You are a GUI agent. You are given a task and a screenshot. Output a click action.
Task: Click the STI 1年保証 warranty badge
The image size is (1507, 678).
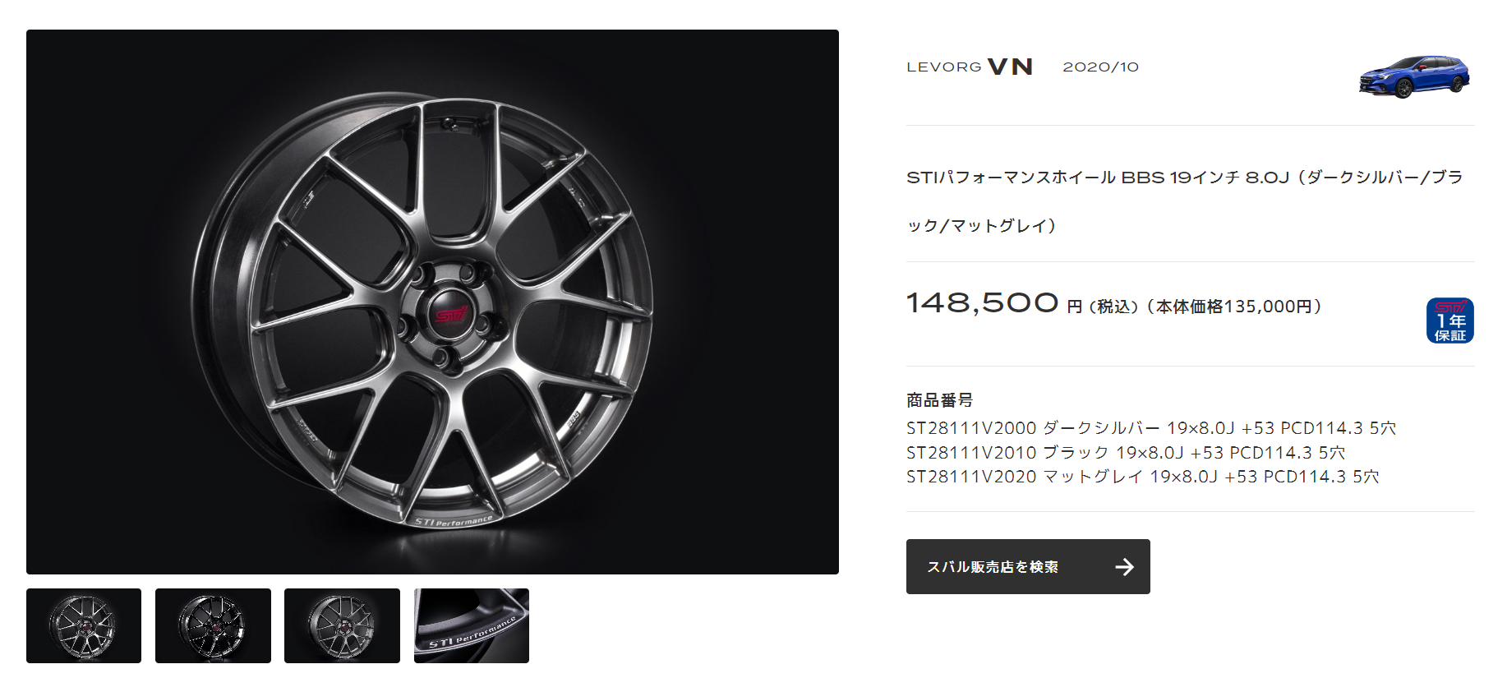pos(1450,321)
